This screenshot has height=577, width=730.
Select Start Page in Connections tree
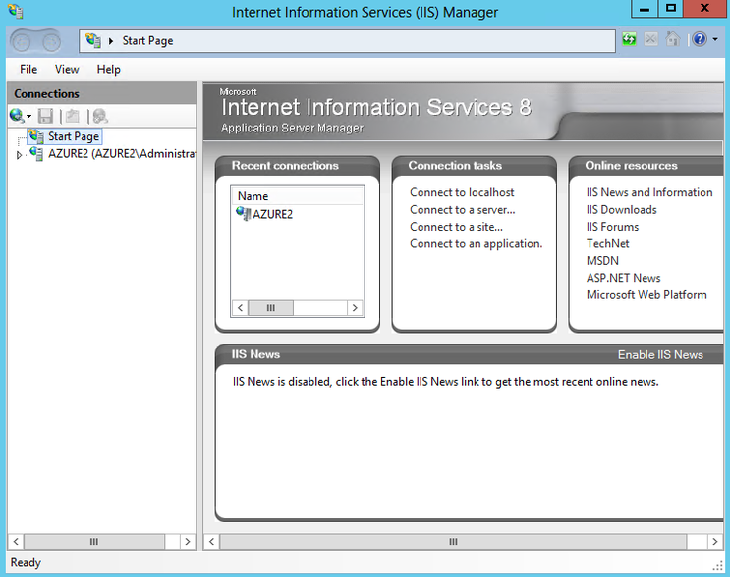(74, 136)
